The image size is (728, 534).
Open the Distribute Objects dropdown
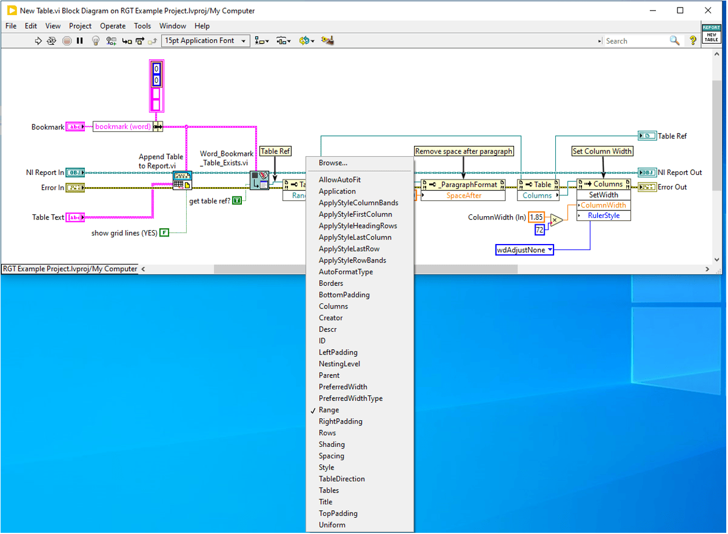(284, 41)
